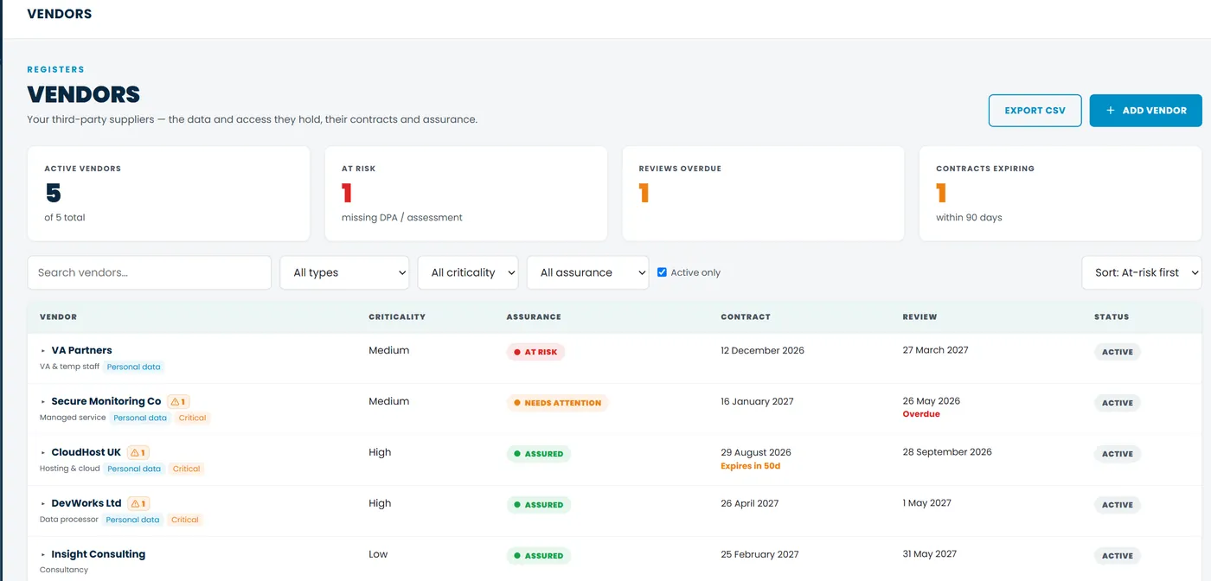Click the Critical tag under DevWorks Ltd
The height and width of the screenshot is (581, 1211).
pyautogui.click(x=184, y=520)
